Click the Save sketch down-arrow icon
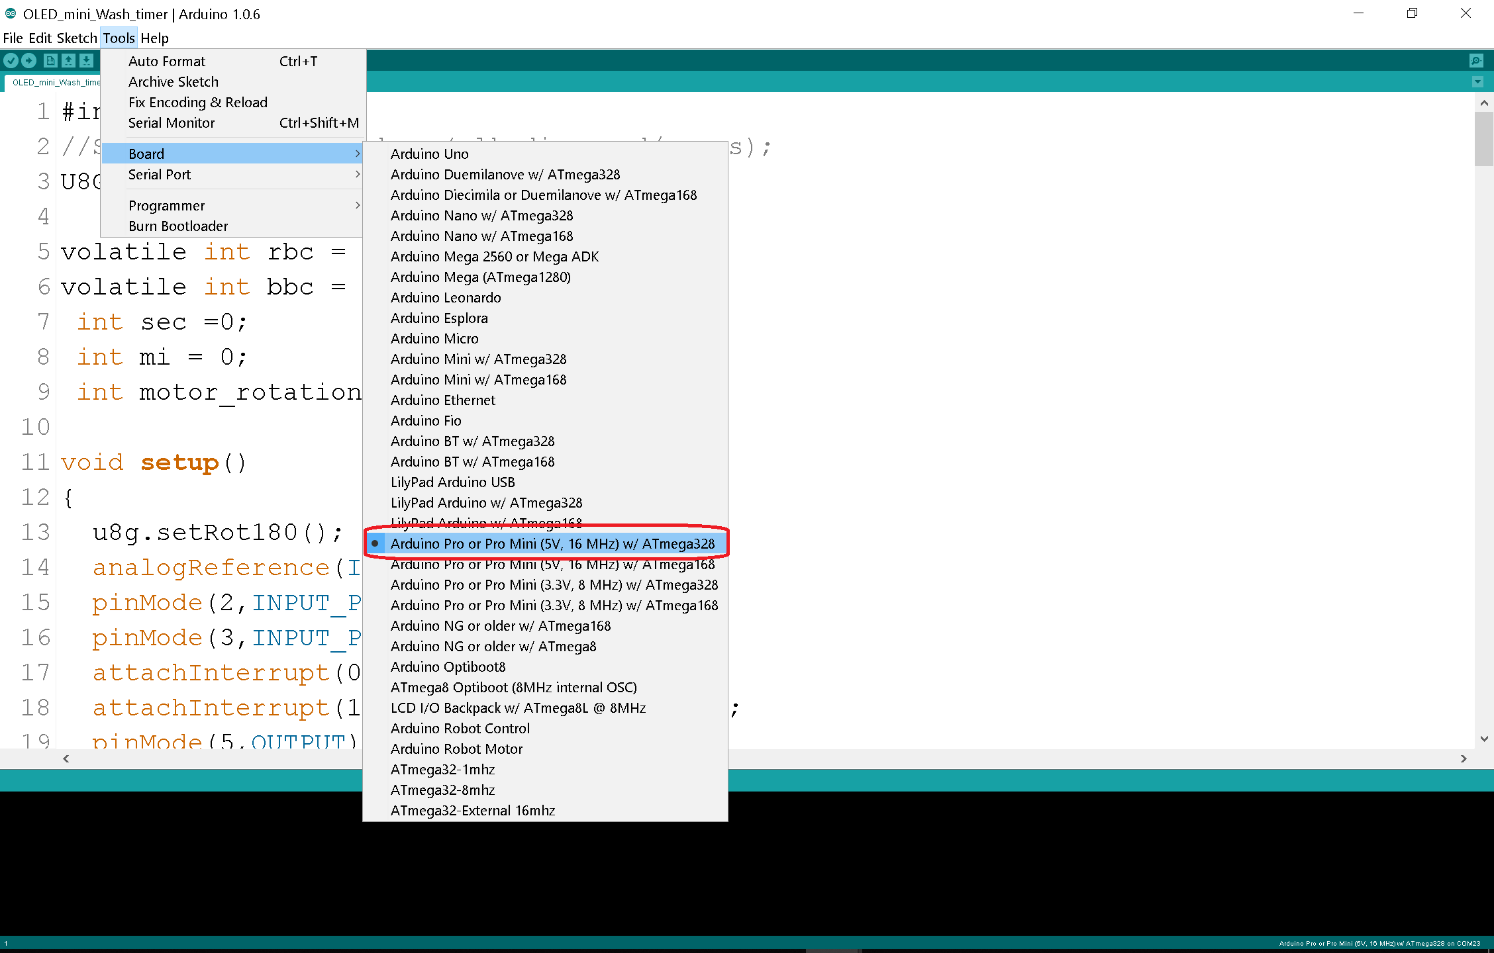This screenshot has height=953, width=1494. (86, 61)
